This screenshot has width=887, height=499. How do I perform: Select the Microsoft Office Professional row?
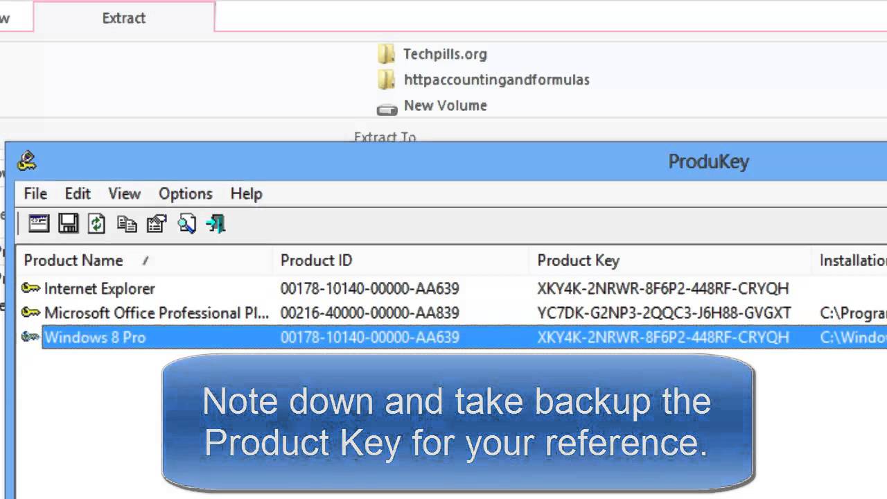pos(156,313)
